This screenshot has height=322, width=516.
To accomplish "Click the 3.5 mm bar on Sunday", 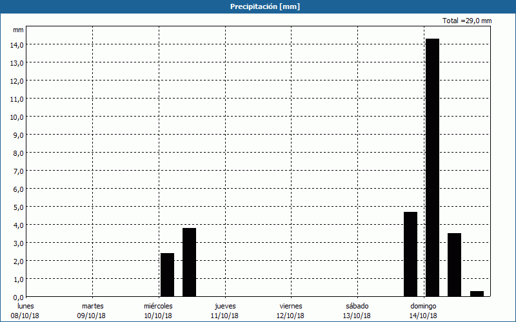I will tap(455, 265).
